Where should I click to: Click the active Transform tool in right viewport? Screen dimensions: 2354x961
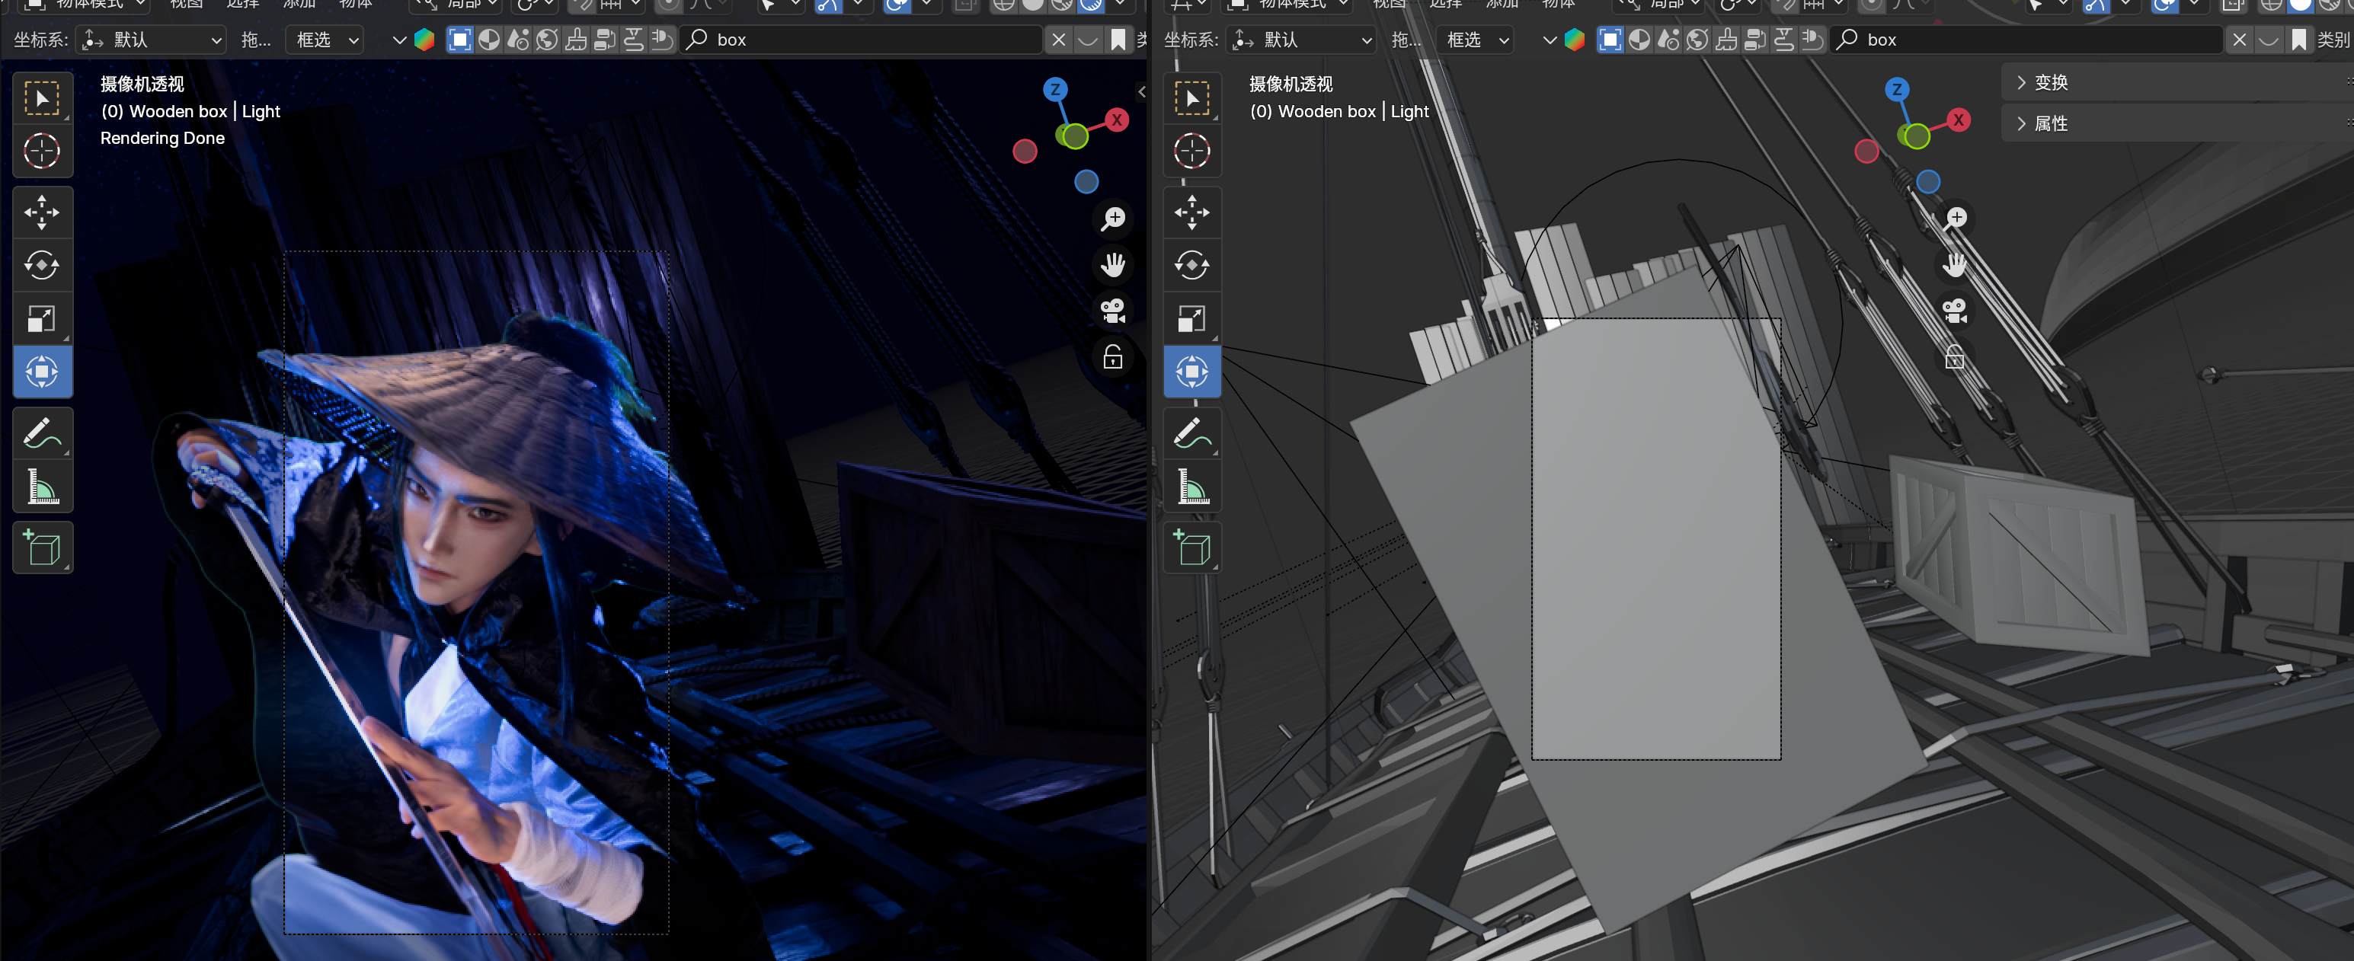pyautogui.click(x=1191, y=372)
